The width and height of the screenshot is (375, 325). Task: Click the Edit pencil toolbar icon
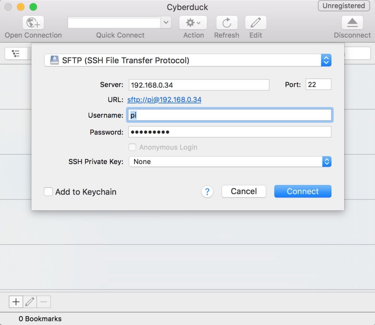click(256, 23)
